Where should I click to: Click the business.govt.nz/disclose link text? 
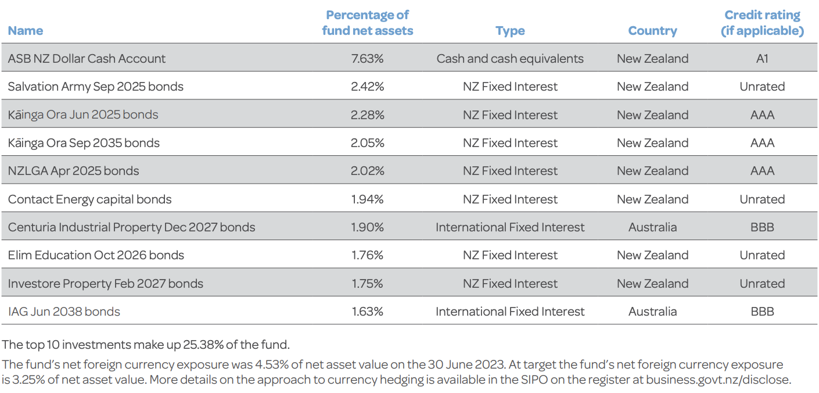pyautogui.click(x=718, y=380)
